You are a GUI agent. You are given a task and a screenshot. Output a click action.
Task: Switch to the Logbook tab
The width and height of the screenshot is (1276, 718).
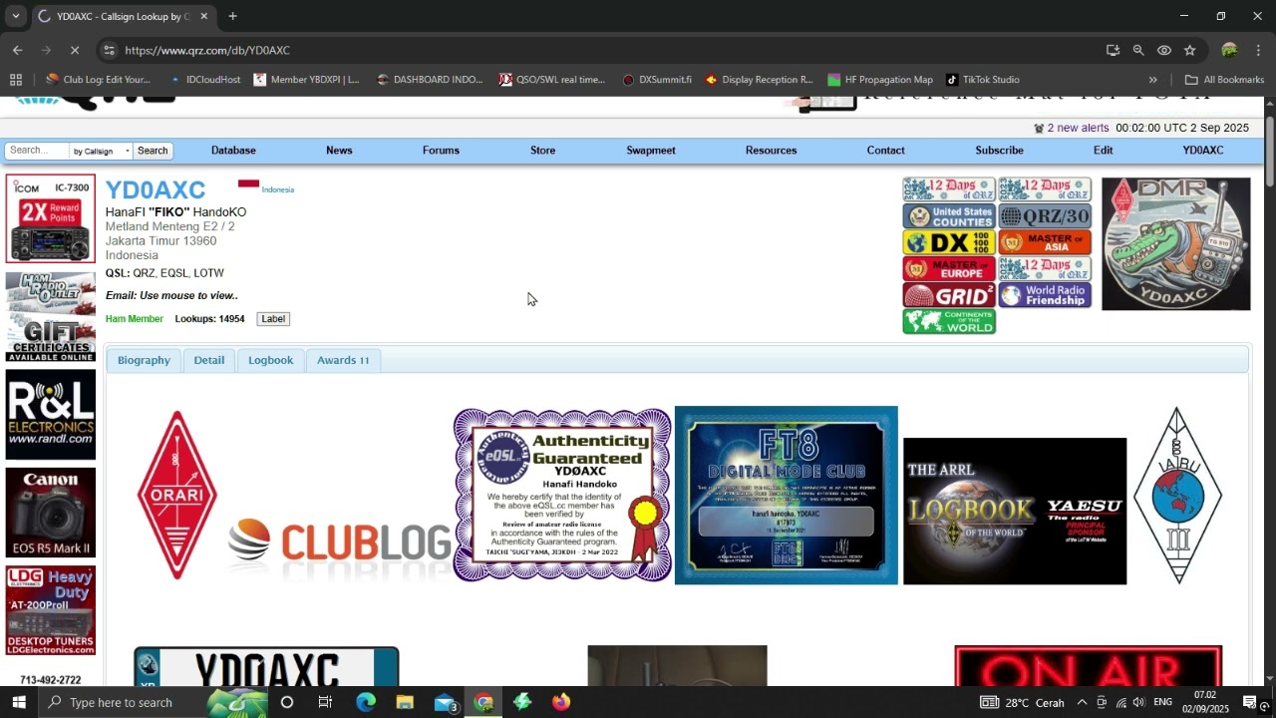pos(270,360)
